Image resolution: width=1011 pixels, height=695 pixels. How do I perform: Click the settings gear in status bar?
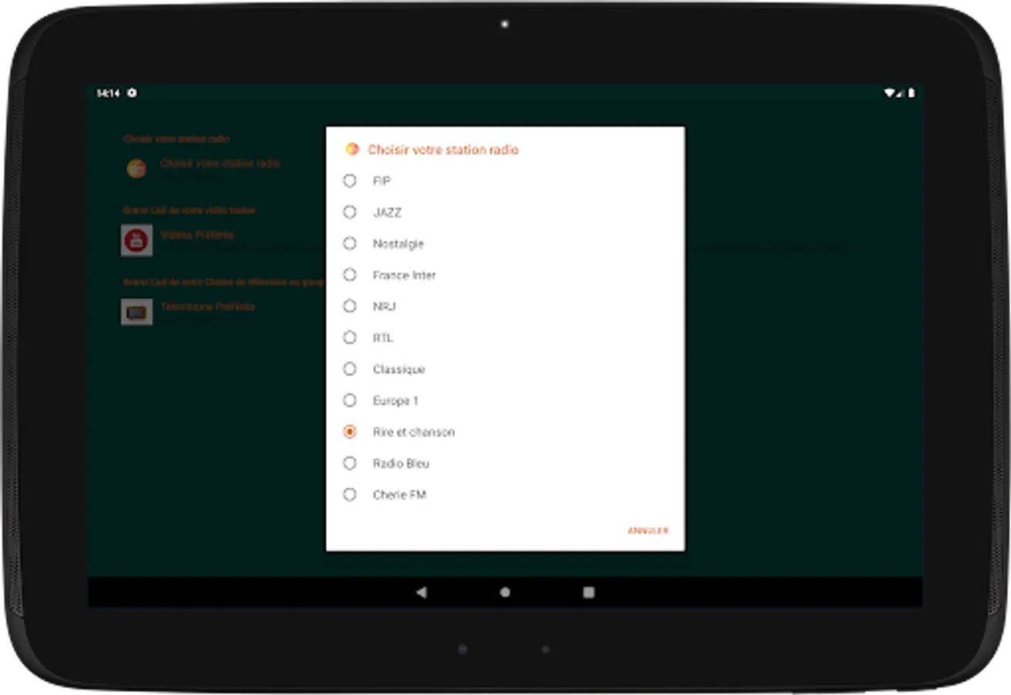tap(132, 93)
